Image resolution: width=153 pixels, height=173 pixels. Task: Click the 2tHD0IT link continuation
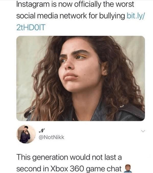click(x=31, y=27)
